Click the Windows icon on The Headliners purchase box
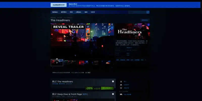 pos(113,82)
